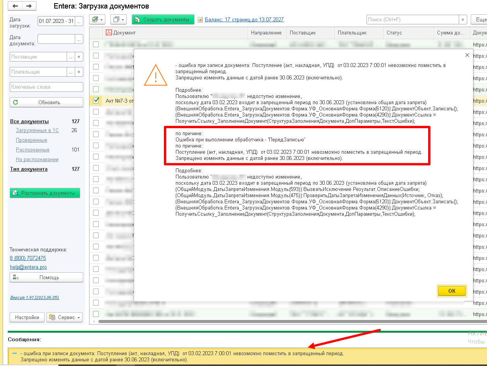The image size is (487, 366).
Task: Expand the Сервис dropdown button
Action: click(x=65, y=317)
